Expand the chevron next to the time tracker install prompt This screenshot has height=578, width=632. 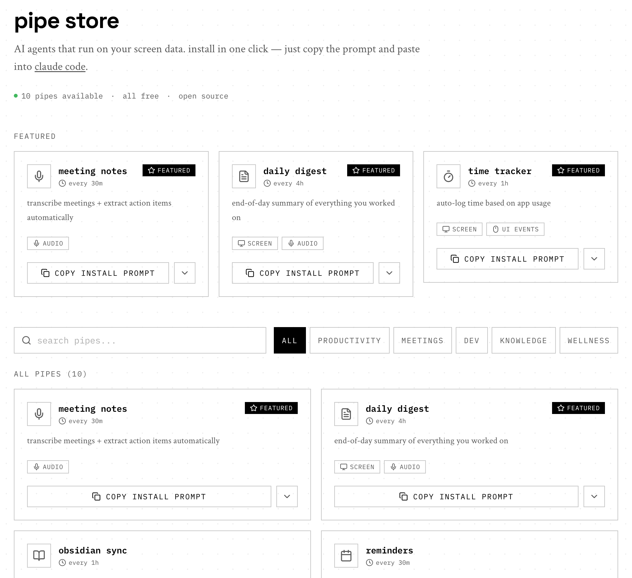click(x=594, y=259)
